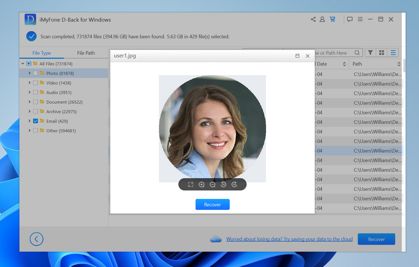
Task: Go back using the circular arrow button
Action: pos(37,239)
